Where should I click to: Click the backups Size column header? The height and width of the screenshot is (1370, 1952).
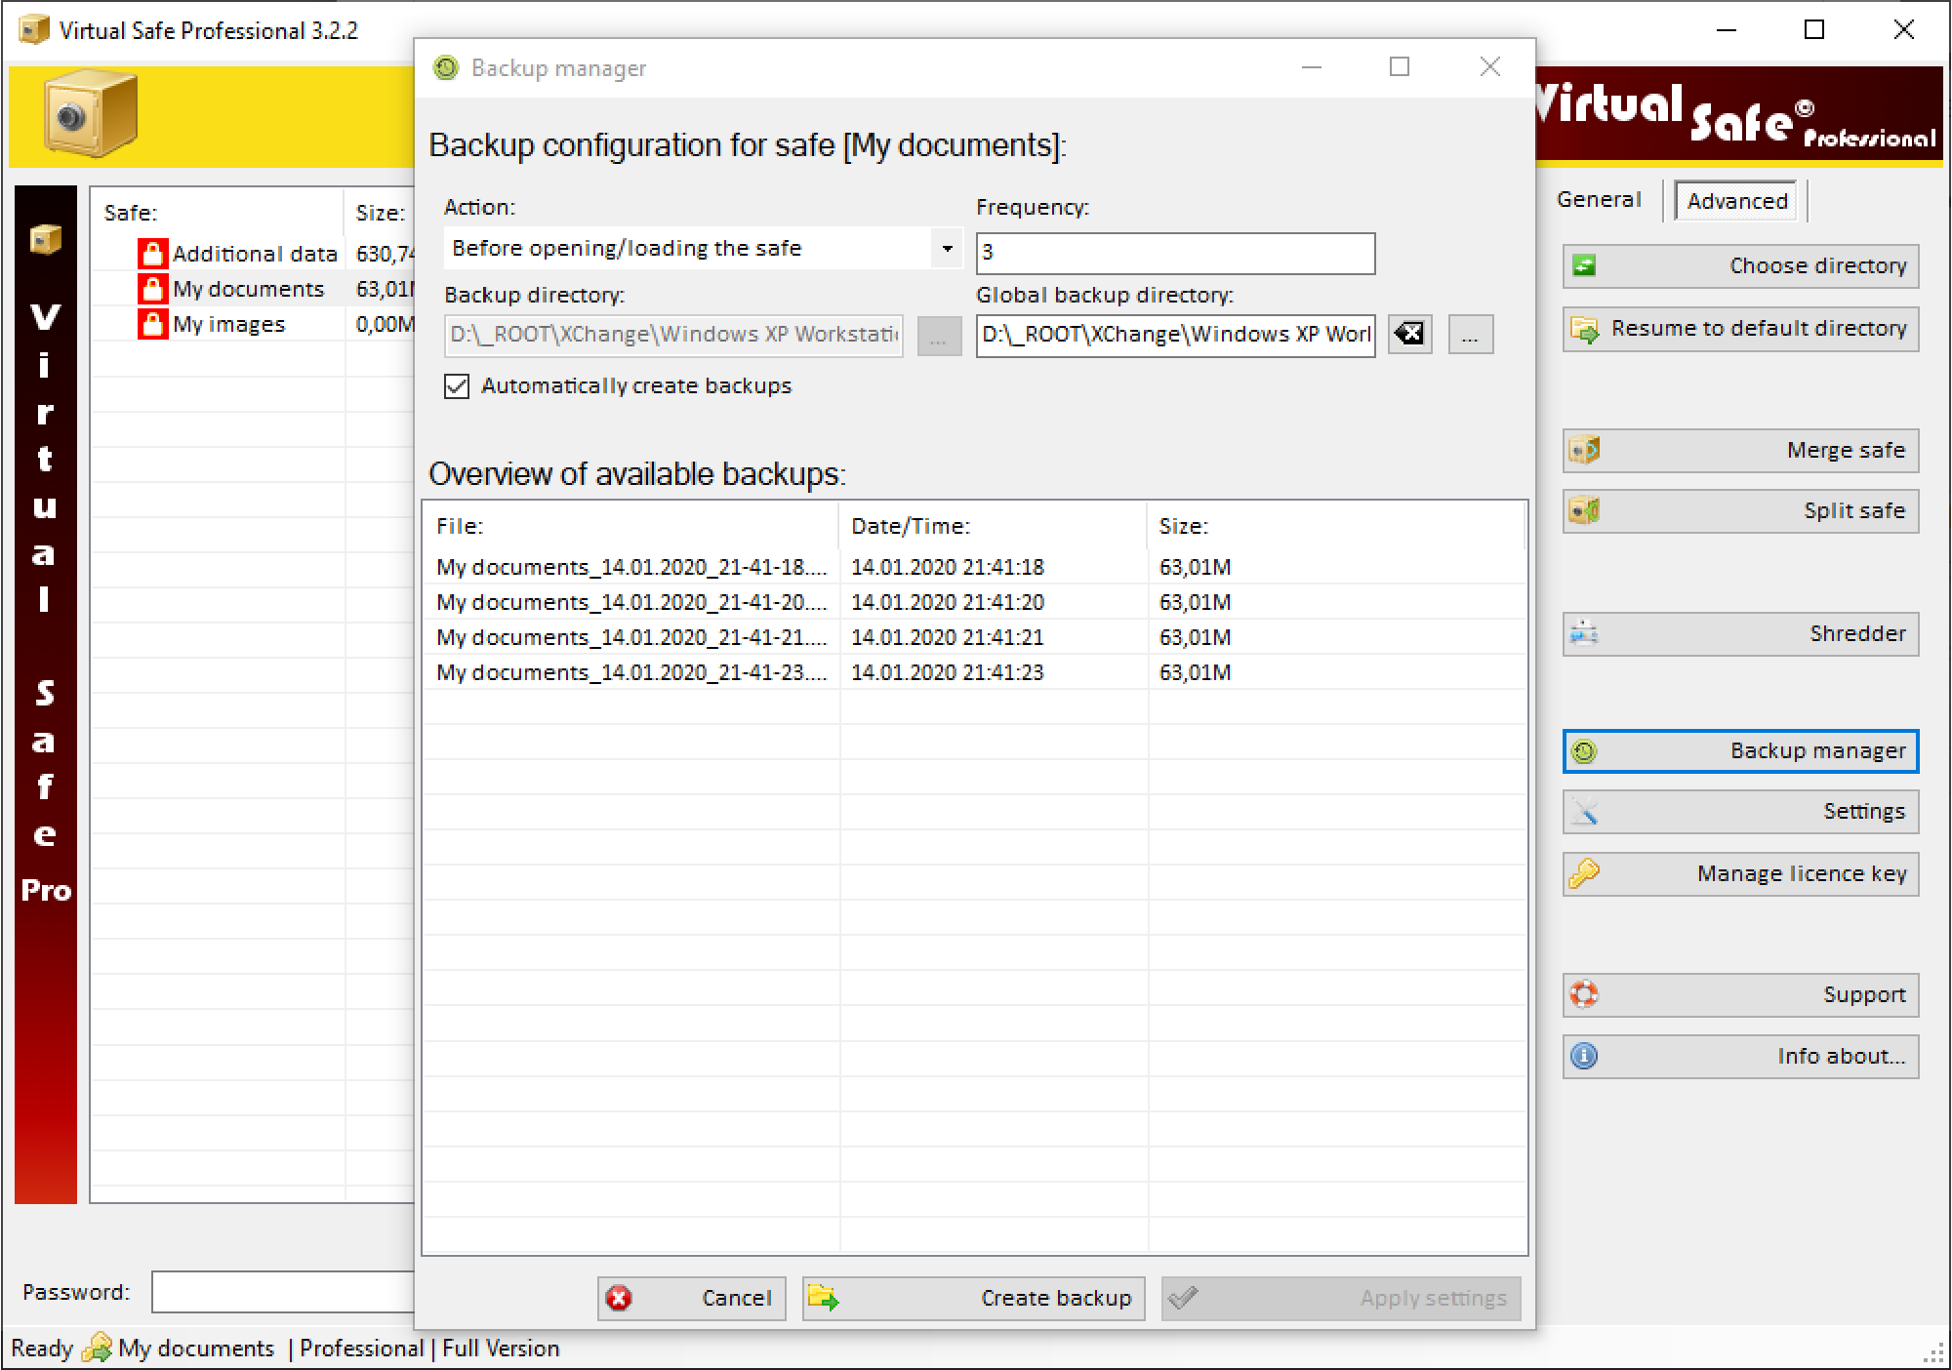point(1335,526)
